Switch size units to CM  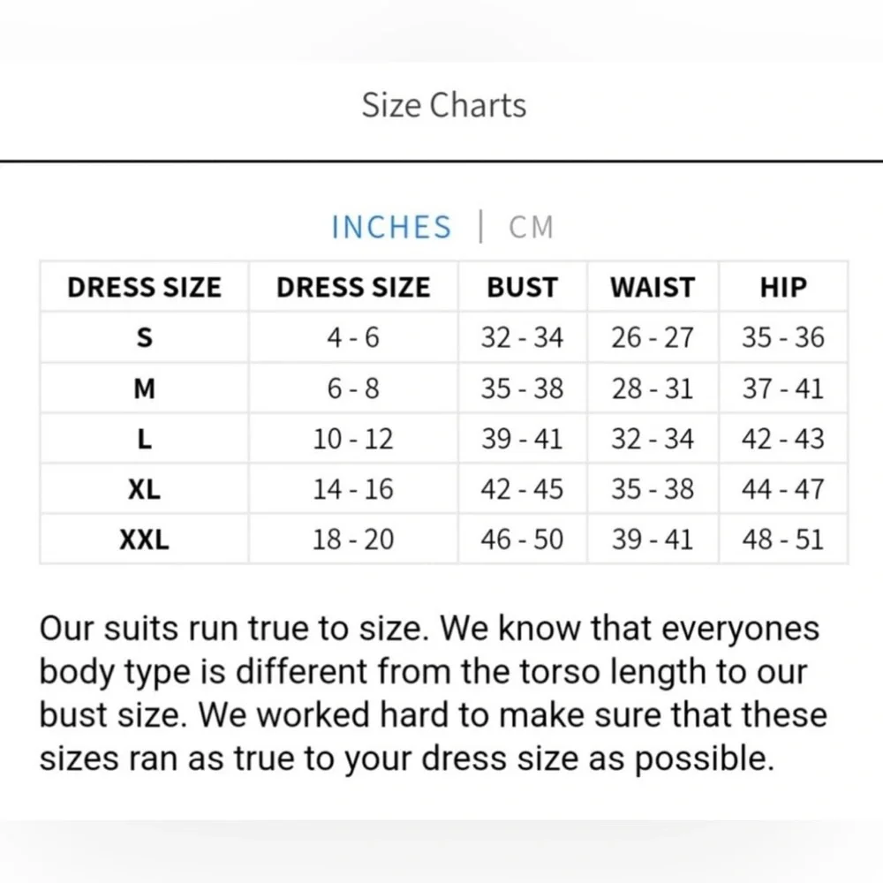point(531,227)
